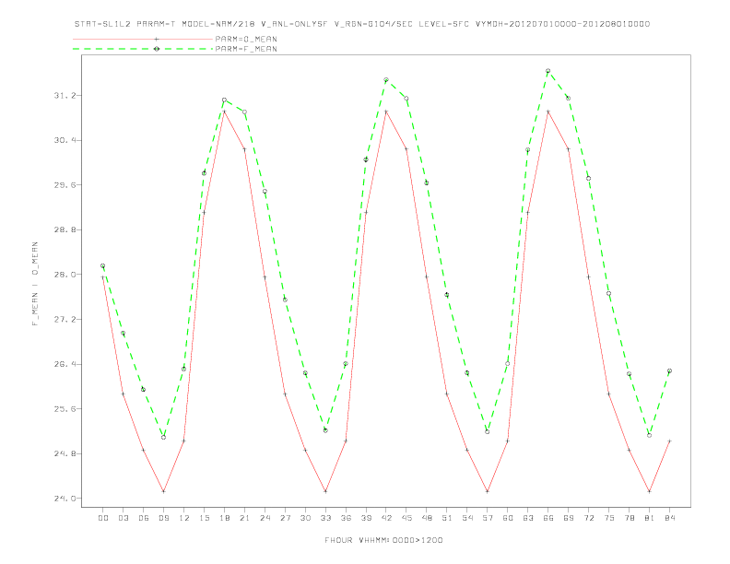
Task: Click the 66 forecast hour x-axis label
Action: click(548, 518)
